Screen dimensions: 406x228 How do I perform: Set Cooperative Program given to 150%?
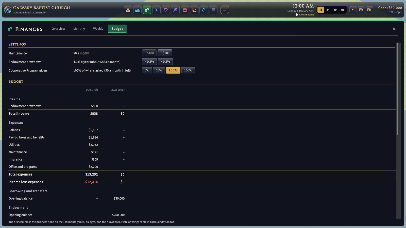click(188, 70)
